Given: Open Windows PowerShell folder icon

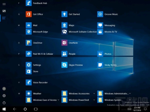Looking at the screenshot, I should 64,100.
